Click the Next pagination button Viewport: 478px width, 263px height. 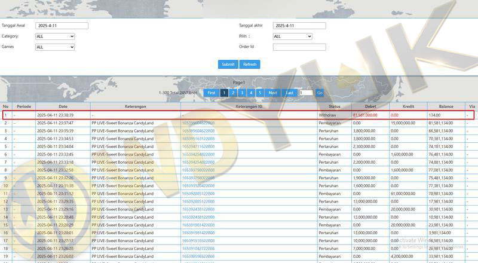tap(272, 93)
